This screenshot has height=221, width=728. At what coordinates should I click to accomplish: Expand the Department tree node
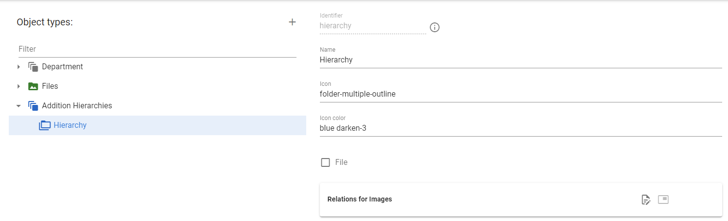point(19,67)
